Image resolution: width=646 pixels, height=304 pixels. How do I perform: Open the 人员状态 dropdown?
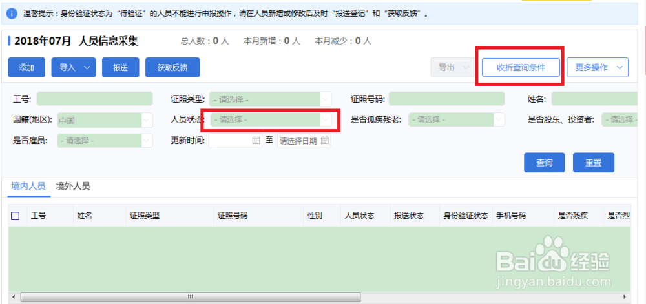click(x=270, y=119)
